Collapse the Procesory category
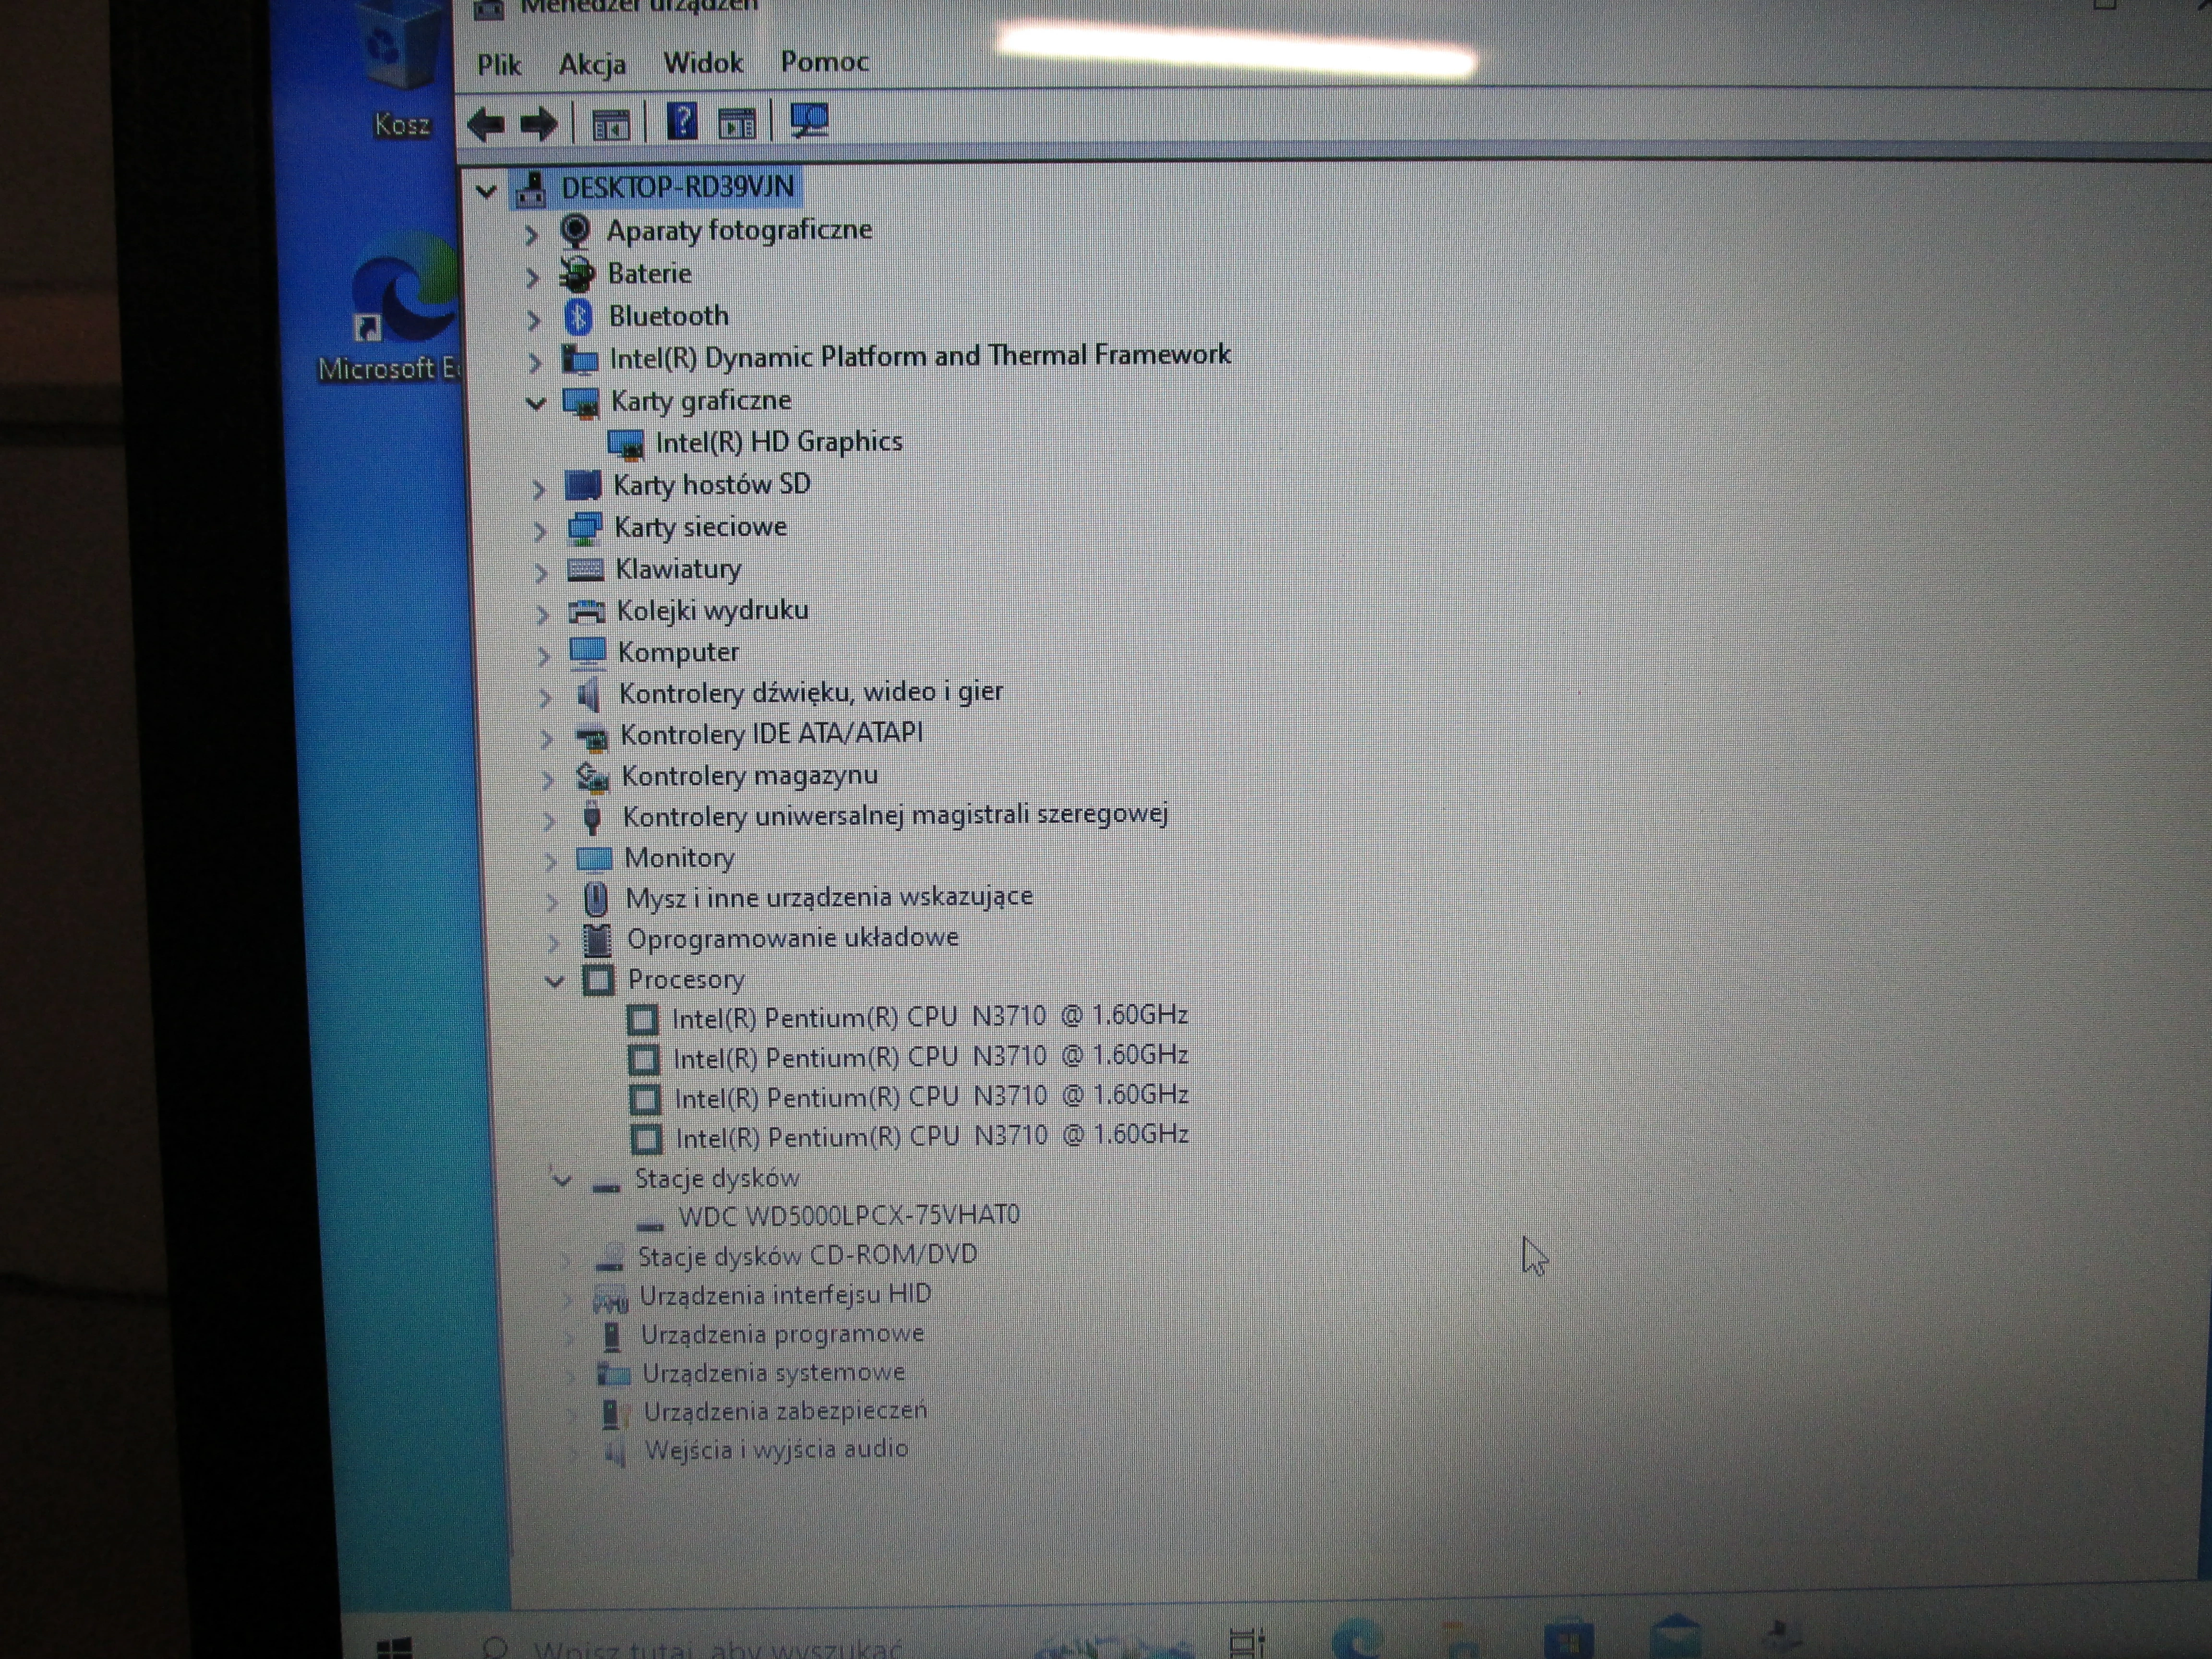 [554, 982]
